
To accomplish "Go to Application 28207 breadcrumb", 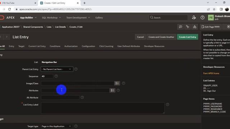I will 10,27.
